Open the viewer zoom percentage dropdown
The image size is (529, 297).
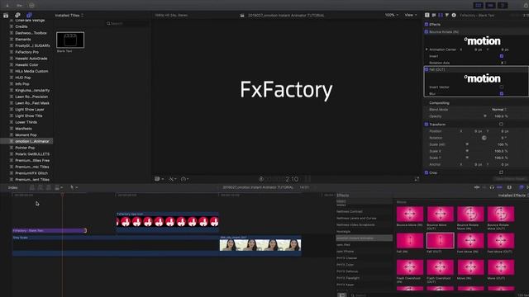click(x=391, y=15)
